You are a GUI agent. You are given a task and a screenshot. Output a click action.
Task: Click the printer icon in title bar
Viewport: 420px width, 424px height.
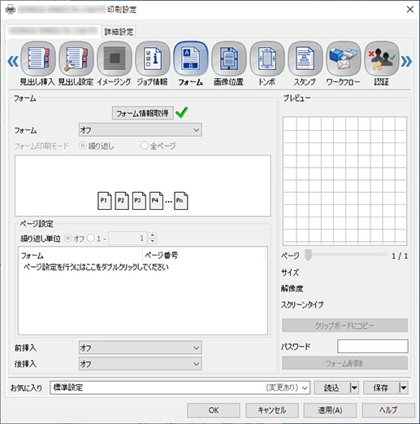tap(11, 10)
